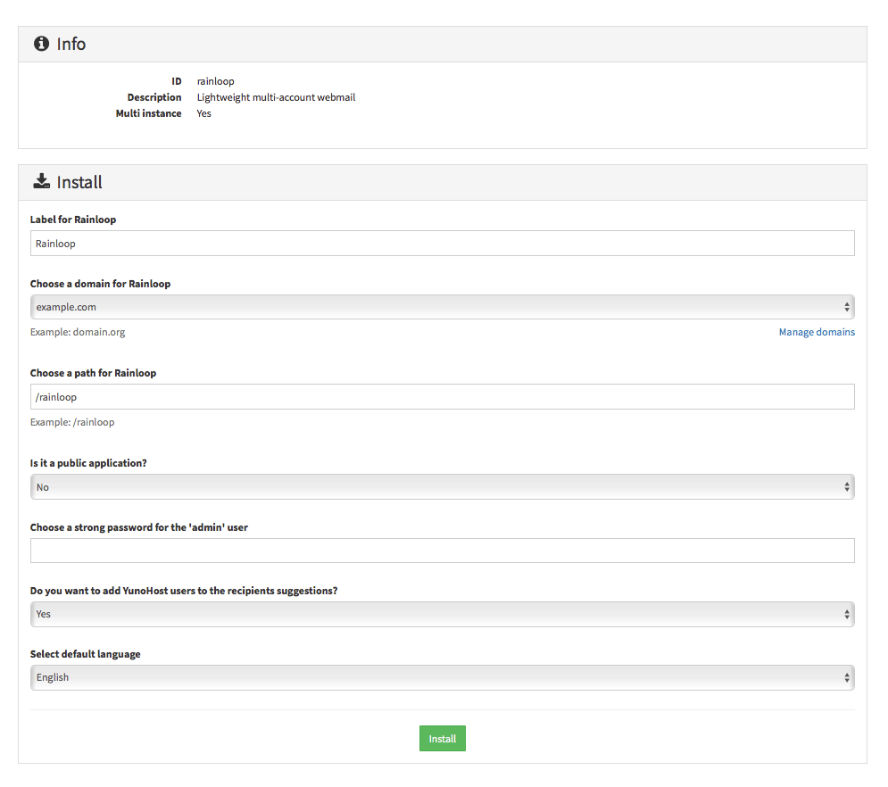Click the 'Yes' multi instance value
This screenshot has width=888, height=787.
(203, 113)
